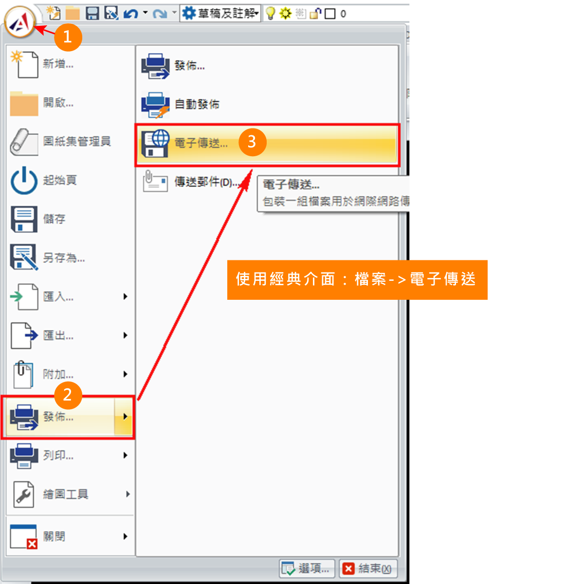Click the 繪圖工具 wrench icon
Viewport: 584px width, 584px height.
[x=23, y=494]
